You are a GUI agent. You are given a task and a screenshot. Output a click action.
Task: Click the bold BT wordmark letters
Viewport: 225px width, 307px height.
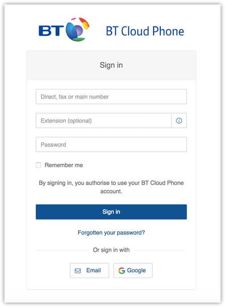51,31
